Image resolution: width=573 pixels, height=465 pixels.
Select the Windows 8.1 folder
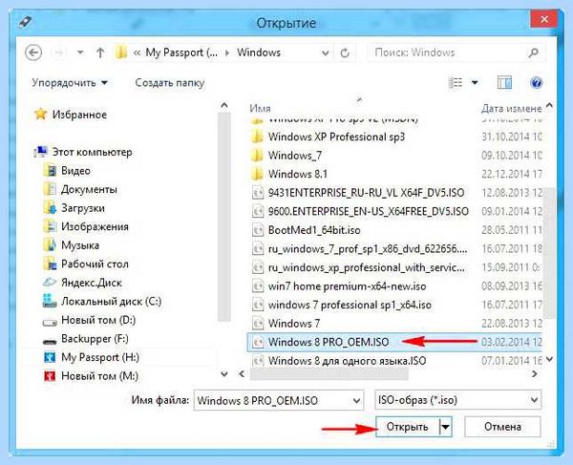(x=297, y=174)
